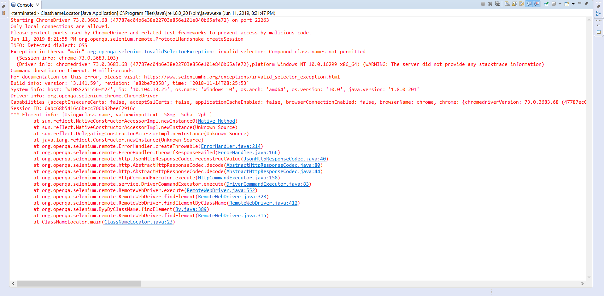Go to RemoteWebDriver.java:552

click(x=221, y=190)
